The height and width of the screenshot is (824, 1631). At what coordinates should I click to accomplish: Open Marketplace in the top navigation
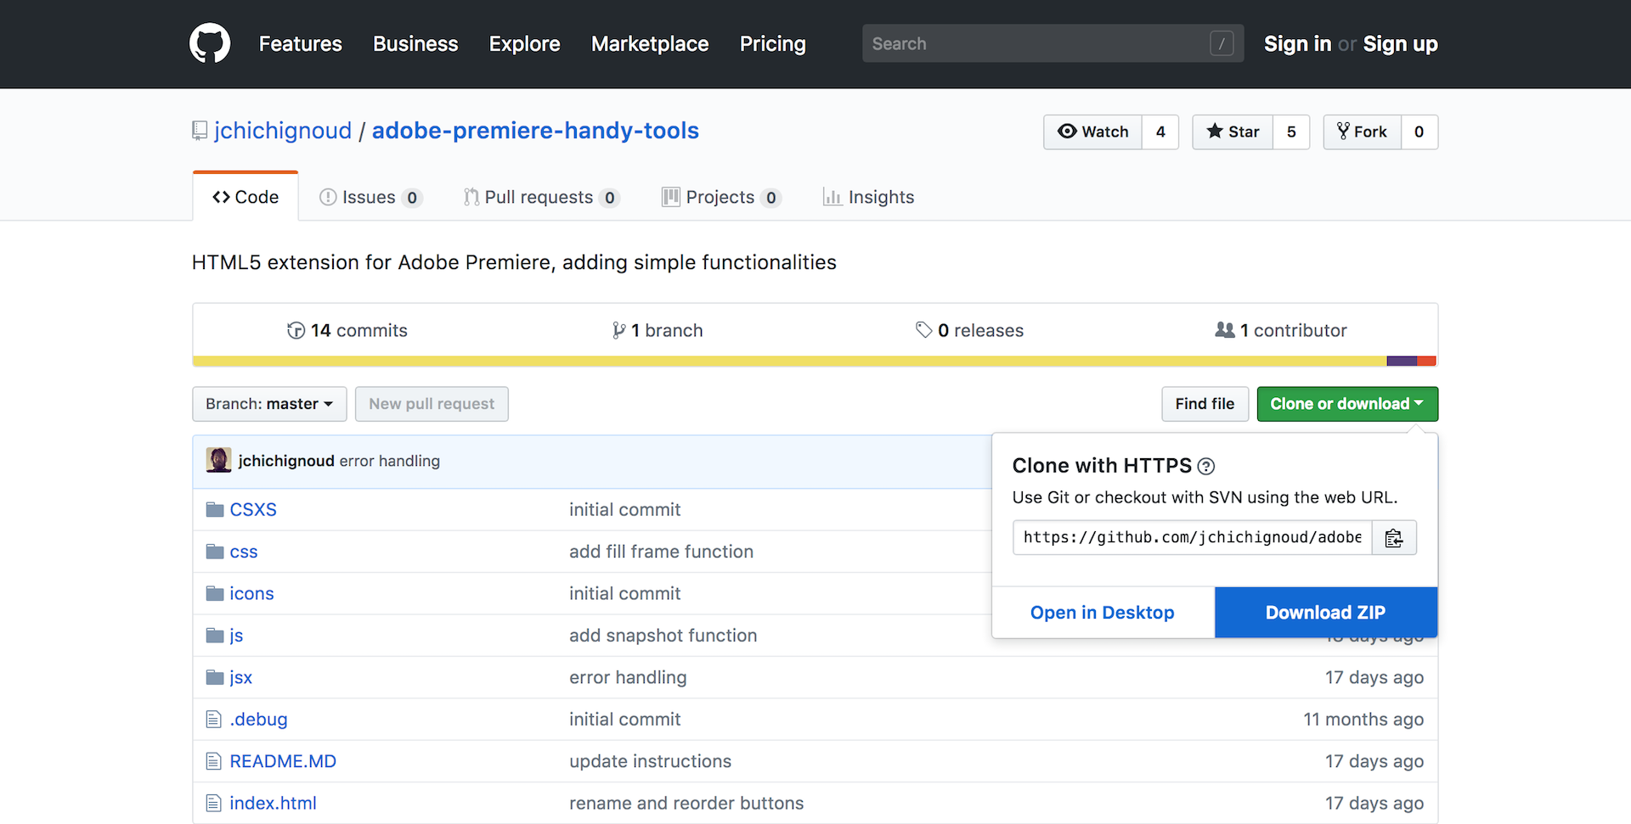point(650,43)
